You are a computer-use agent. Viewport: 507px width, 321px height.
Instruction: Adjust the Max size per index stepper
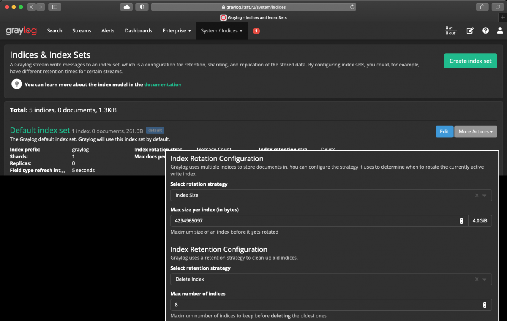[461, 221]
